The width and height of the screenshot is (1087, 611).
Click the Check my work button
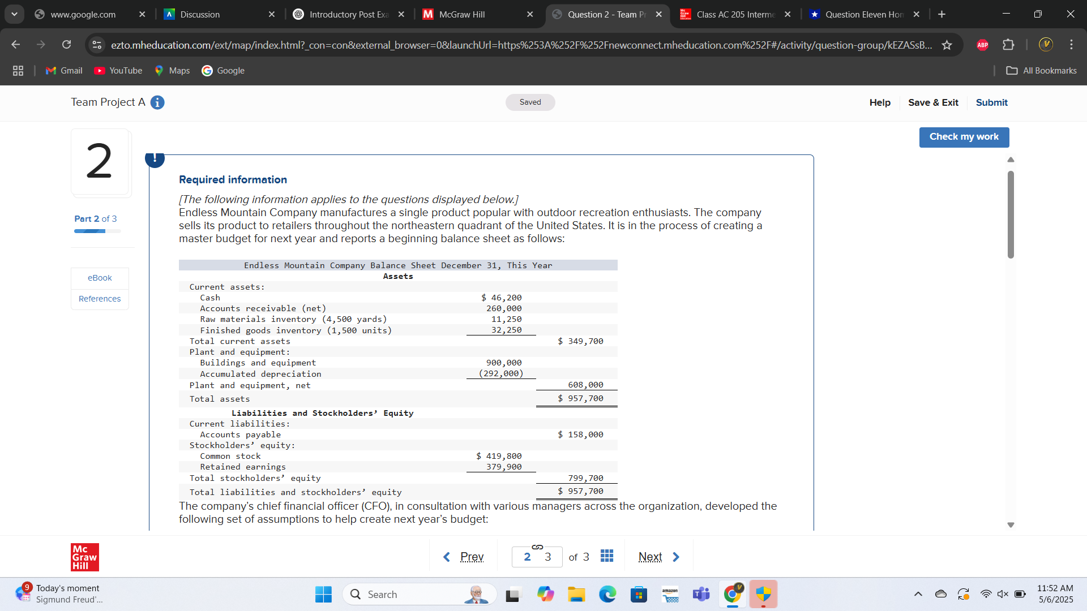[964, 137]
